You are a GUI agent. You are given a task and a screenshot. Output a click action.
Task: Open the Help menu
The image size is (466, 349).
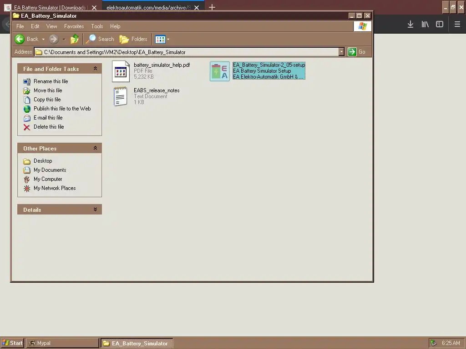[115, 26]
